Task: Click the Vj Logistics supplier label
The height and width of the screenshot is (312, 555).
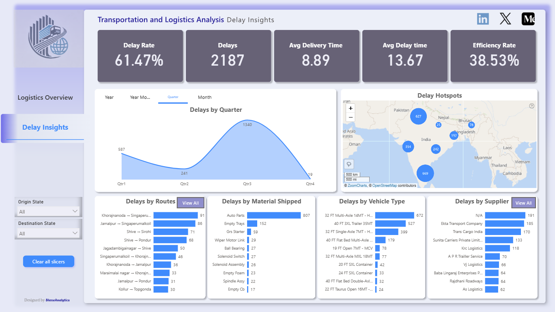Action: pyautogui.click(x=473, y=265)
